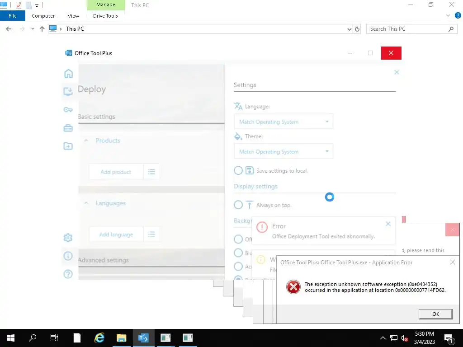This screenshot has height=347, width=463.
Task: Toggle Save settings to local
Action: coord(238,170)
